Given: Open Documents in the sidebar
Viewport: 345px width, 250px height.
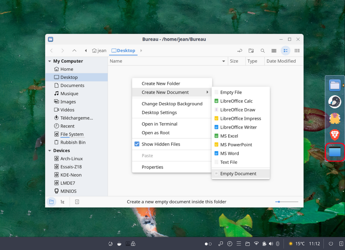Looking at the screenshot, I should pos(72,85).
